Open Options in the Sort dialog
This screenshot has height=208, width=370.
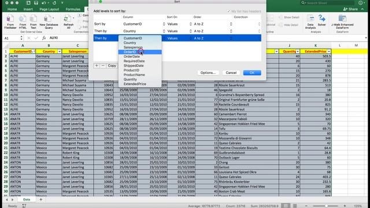click(x=208, y=73)
